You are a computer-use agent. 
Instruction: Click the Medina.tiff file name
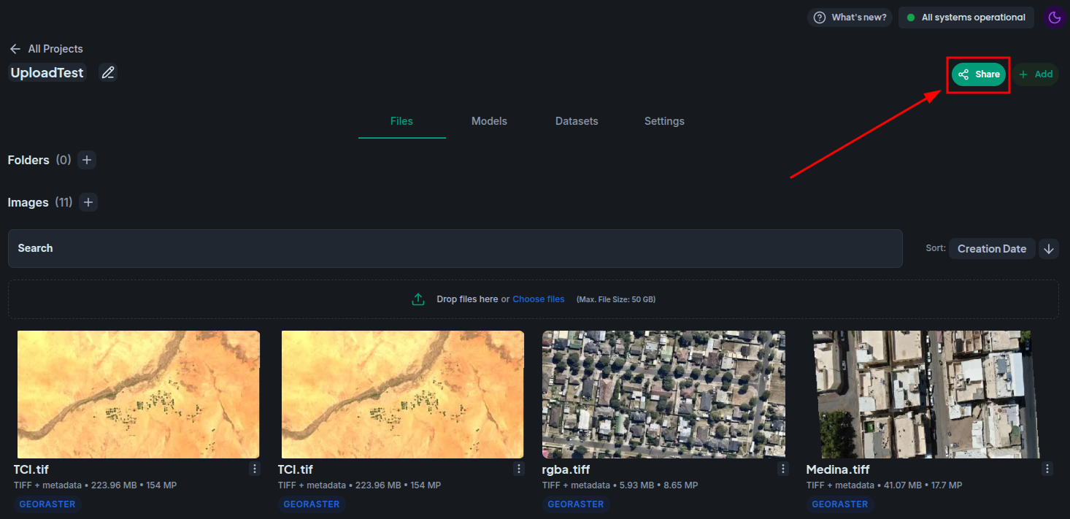(x=838, y=469)
